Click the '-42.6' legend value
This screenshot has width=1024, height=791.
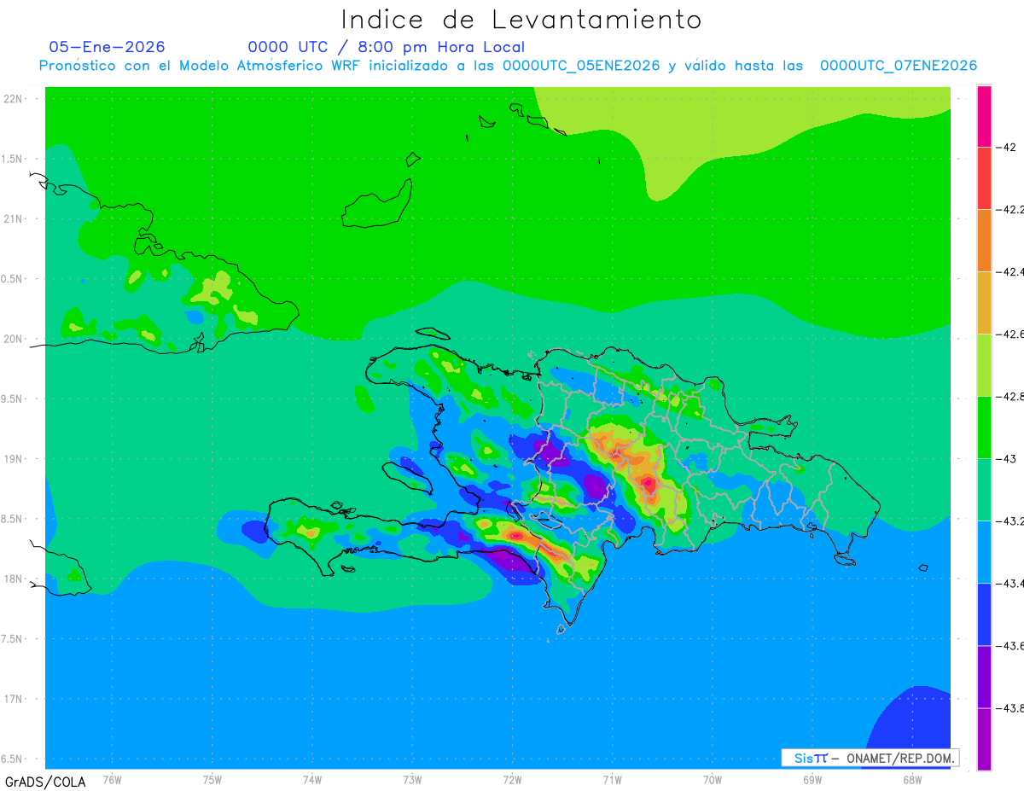point(1011,334)
